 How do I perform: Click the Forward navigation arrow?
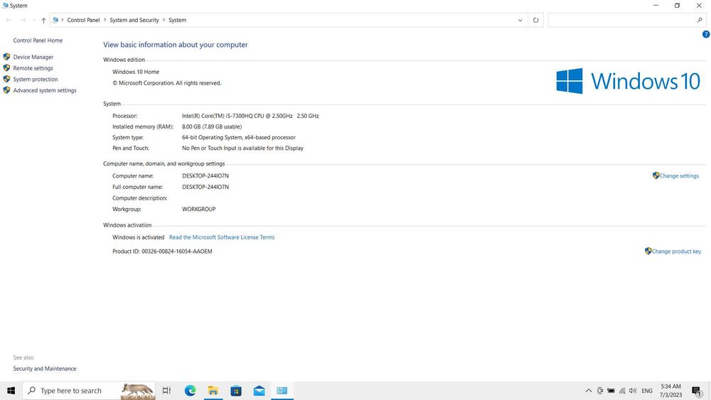point(23,20)
